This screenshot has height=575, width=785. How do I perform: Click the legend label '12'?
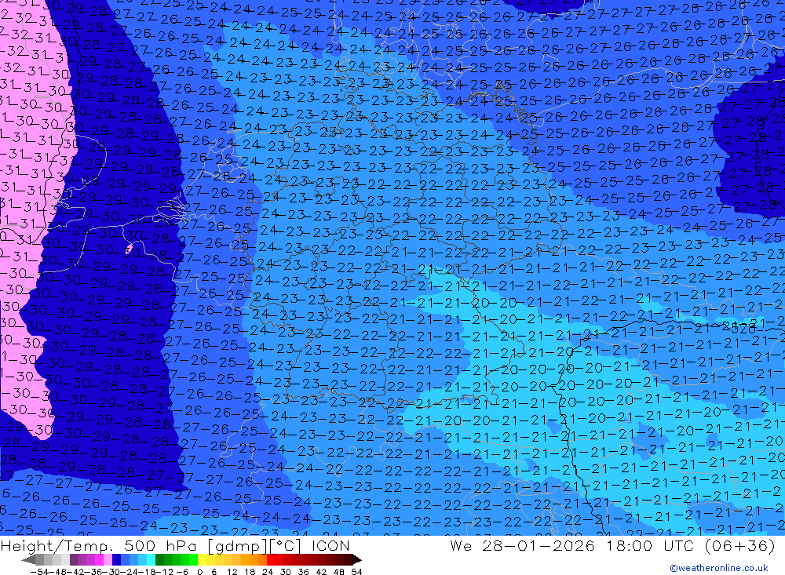(x=232, y=572)
